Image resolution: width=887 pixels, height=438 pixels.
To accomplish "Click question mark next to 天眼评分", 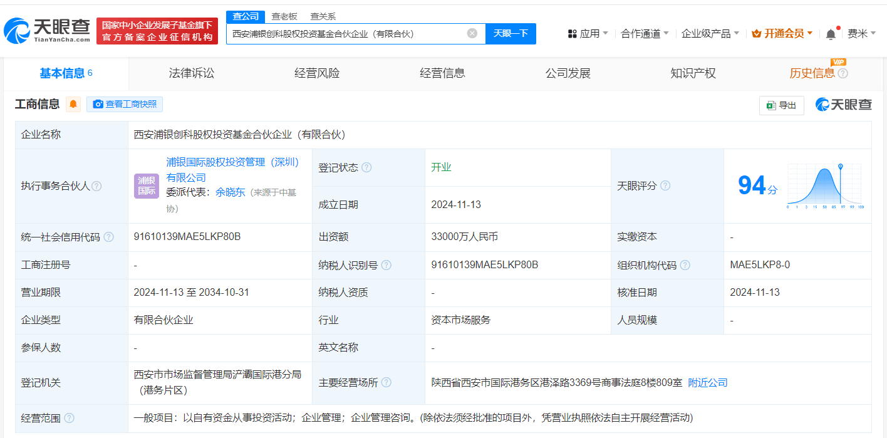I will (x=665, y=185).
